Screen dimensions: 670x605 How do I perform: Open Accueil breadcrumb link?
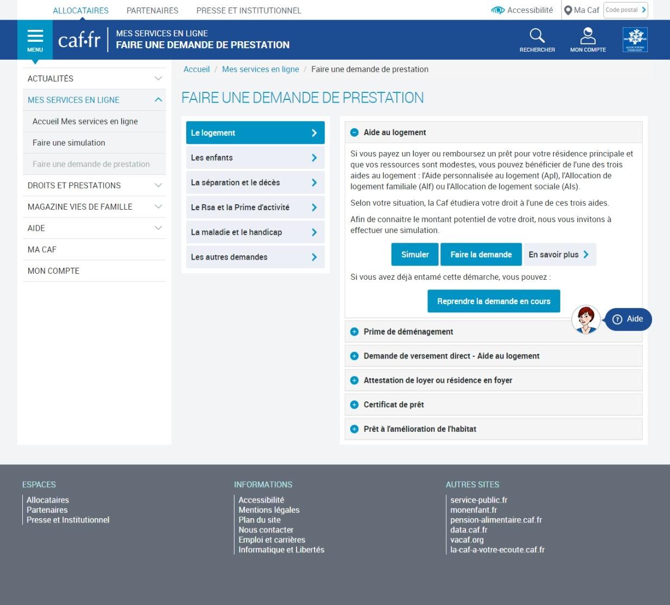click(x=197, y=69)
